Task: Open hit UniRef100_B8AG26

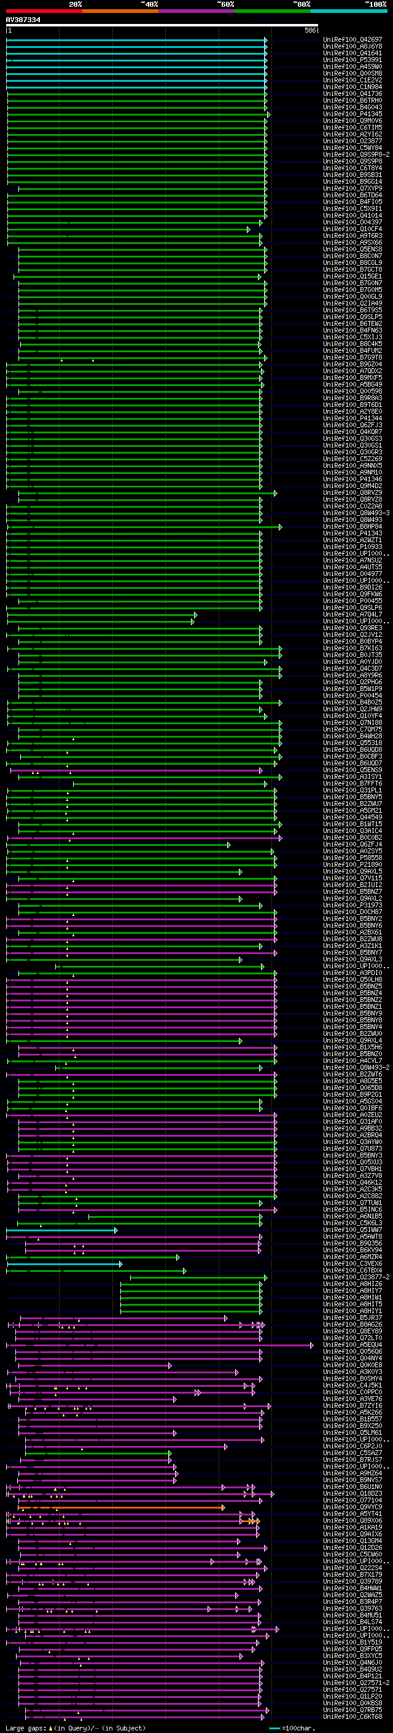Action: (x=352, y=1324)
